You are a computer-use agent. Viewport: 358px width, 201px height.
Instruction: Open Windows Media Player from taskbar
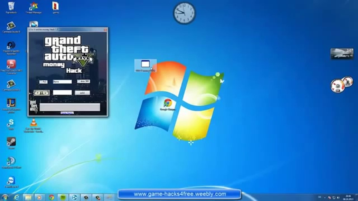40,197
